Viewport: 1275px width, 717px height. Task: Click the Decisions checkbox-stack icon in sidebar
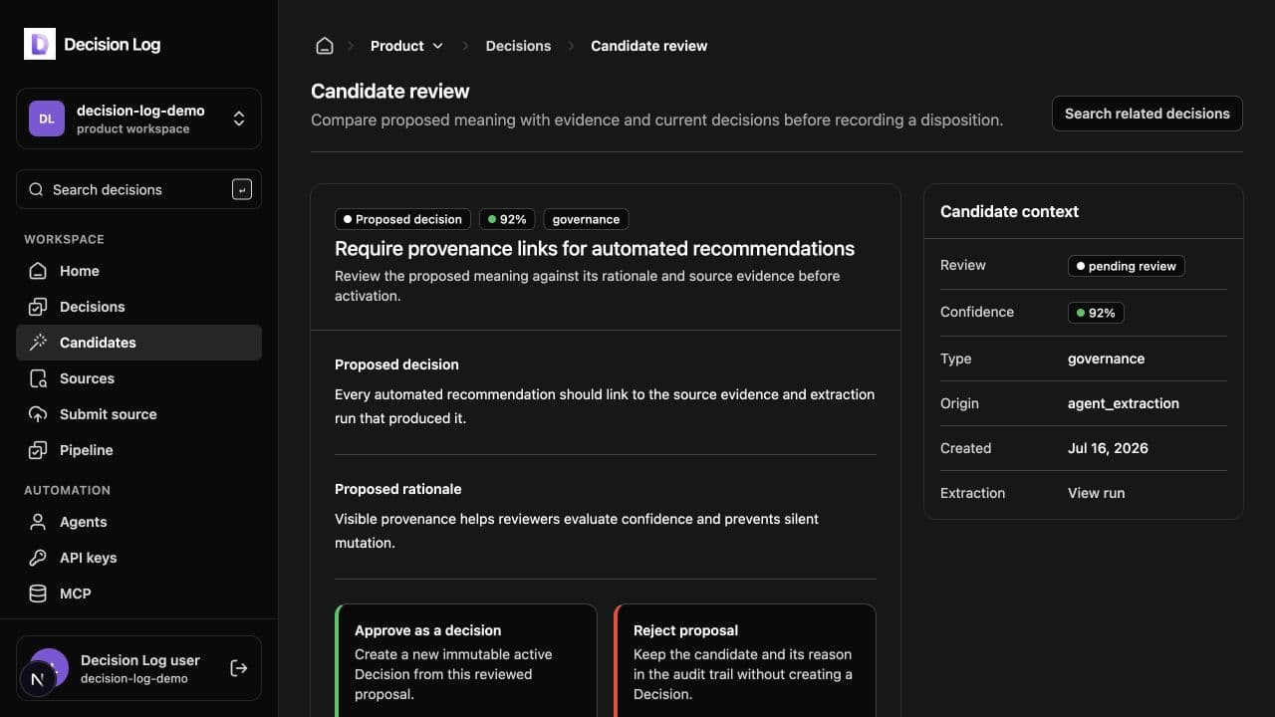[38, 307]
